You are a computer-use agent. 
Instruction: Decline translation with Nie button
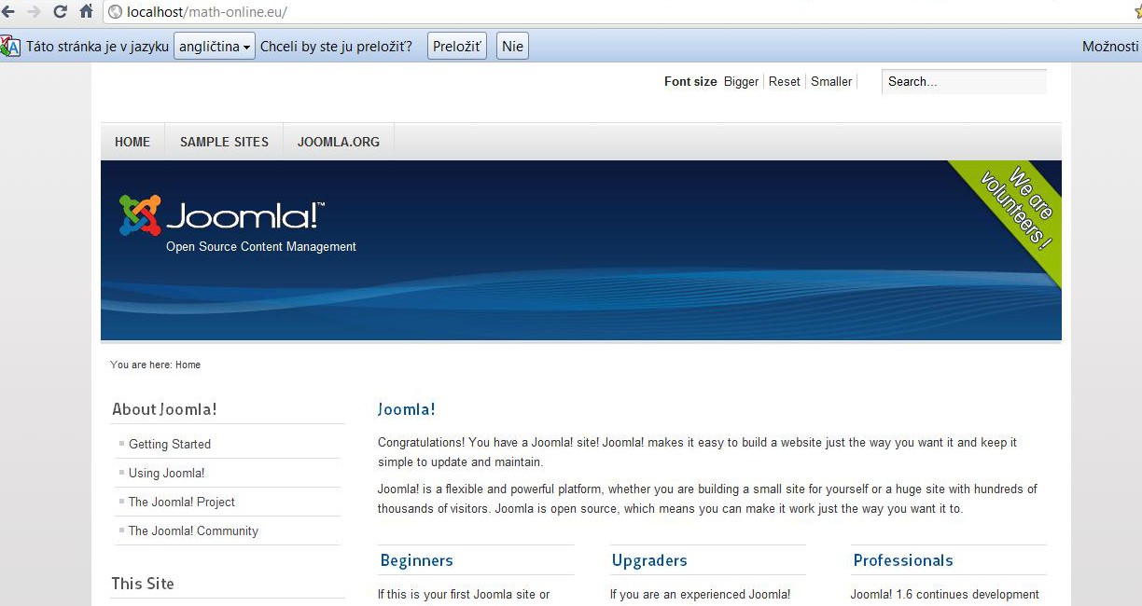click(x=512, y=47)
